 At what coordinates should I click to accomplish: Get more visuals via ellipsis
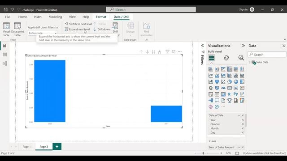(223, 106)
